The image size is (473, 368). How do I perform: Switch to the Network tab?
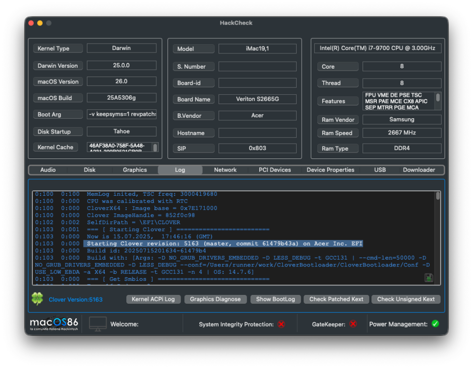point(225,170)
